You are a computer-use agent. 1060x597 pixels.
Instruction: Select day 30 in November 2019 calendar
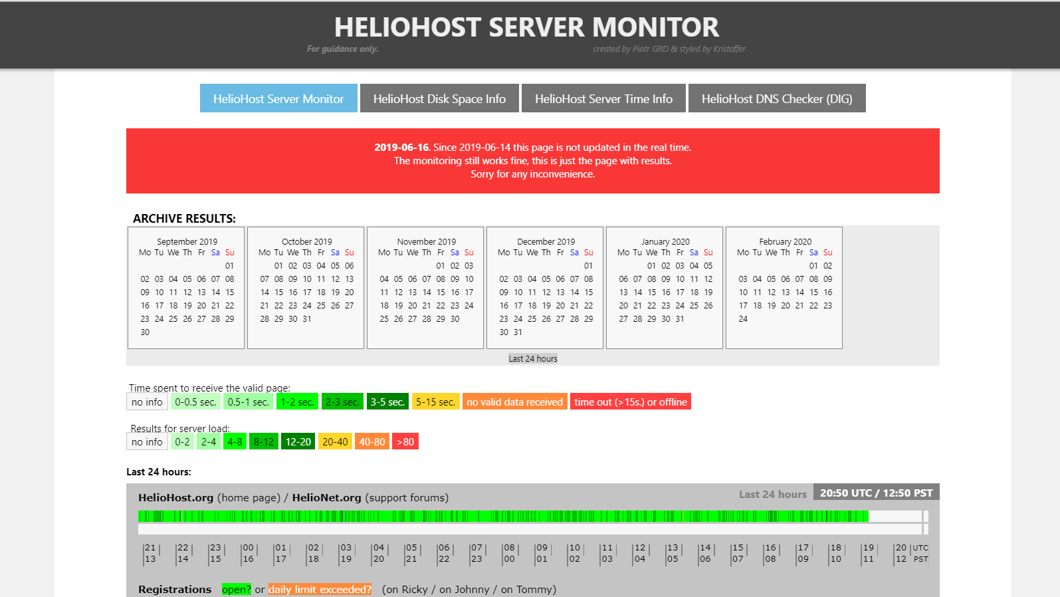(x=455, y=318)
